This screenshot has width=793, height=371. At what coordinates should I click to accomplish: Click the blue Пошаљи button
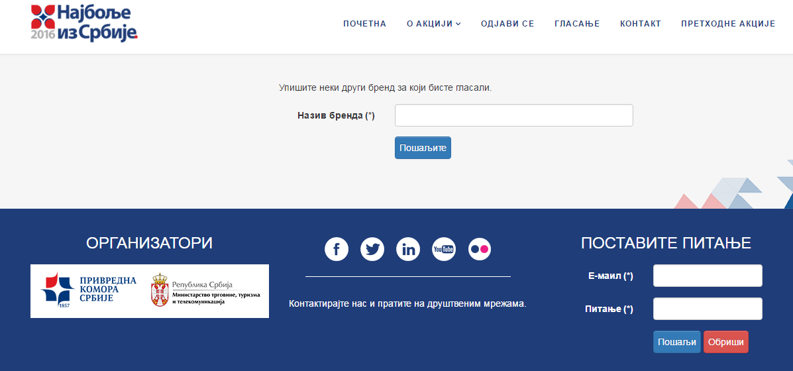click(676, 342)
